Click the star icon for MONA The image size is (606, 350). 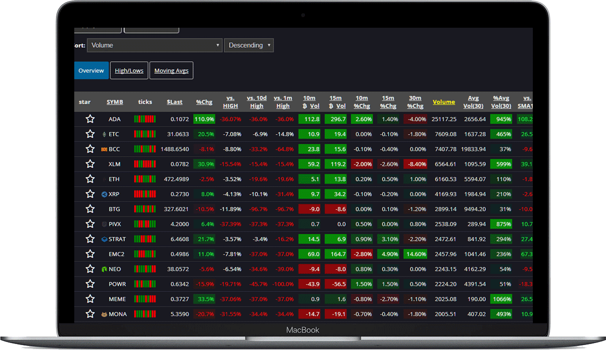[x=90, y=314]
